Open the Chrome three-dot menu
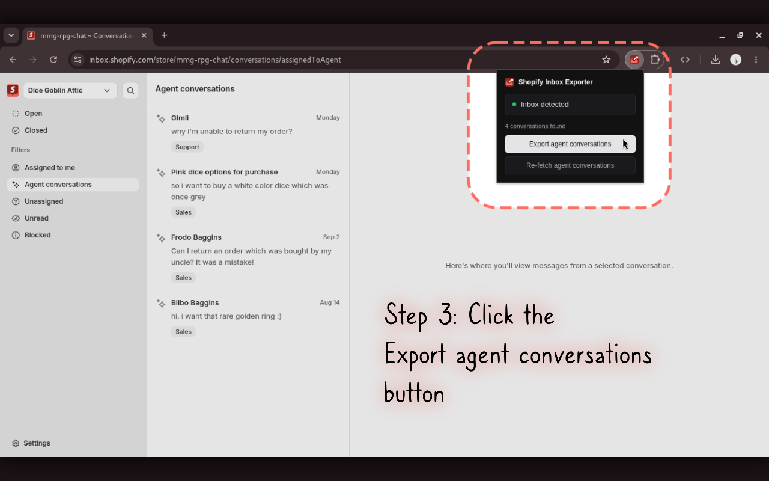Image resolution: width=769 pixels, height=481 pixels. coord(756,60)
